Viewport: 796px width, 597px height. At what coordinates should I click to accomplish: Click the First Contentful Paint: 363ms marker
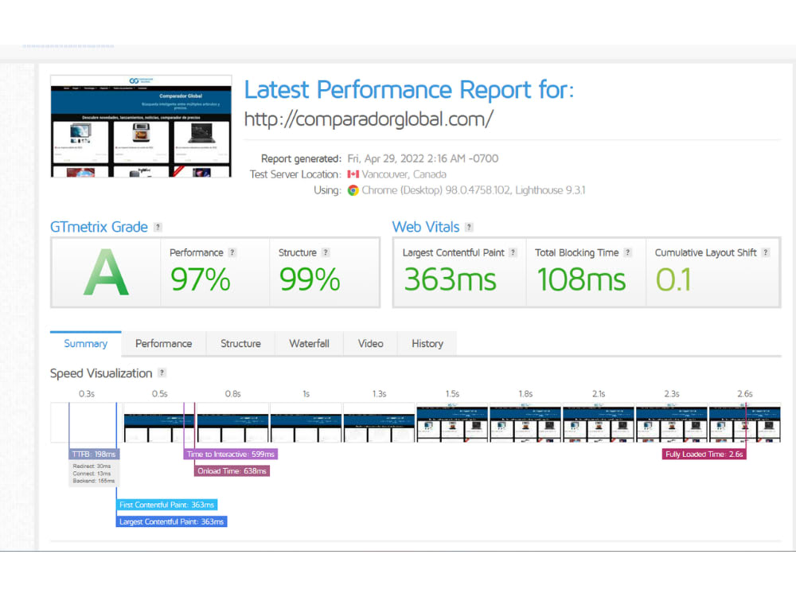(x=166, y=505)
